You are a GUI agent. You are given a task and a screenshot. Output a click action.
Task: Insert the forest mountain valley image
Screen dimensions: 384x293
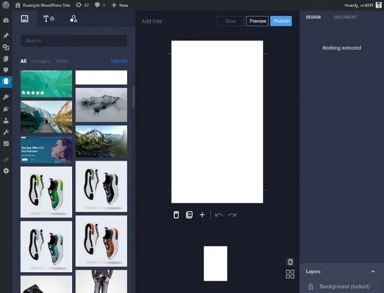coord(102,142)
